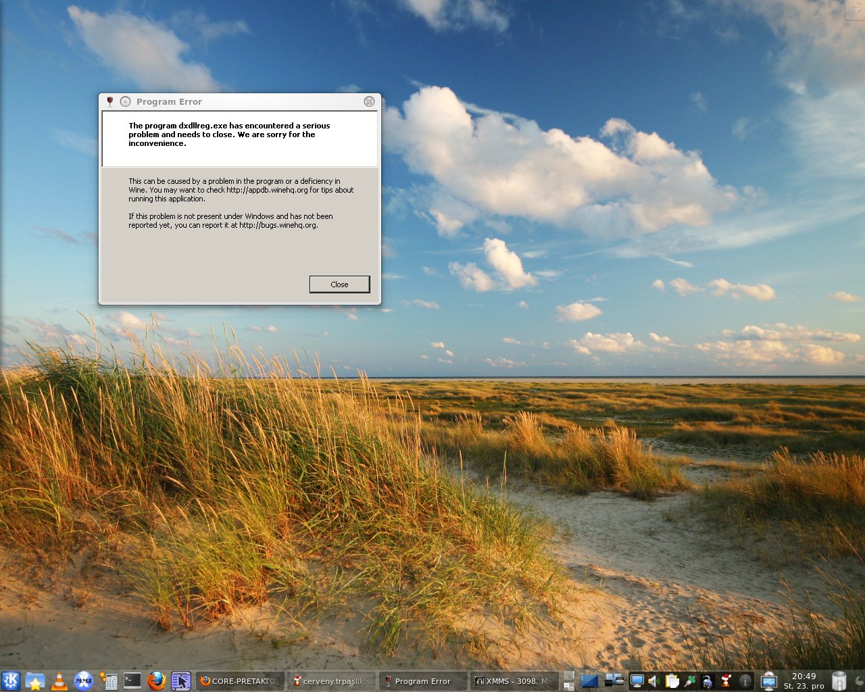Switch to CORE-PRETAKTO Firefox taskbar entry
Image resolution: width=865 pixels, height=692 pixels.
point(240,681)
